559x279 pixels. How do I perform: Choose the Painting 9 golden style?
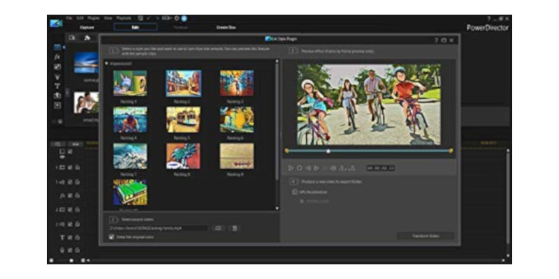237,156
